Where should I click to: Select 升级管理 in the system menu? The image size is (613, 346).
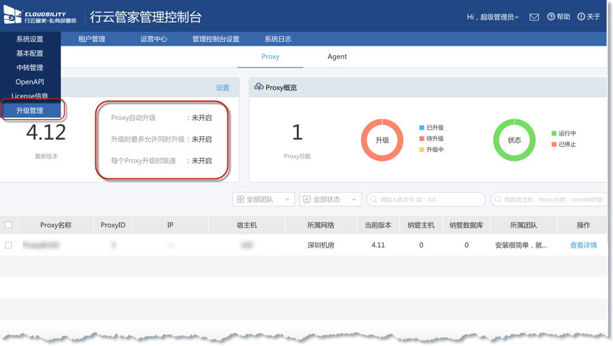[30, 110]
